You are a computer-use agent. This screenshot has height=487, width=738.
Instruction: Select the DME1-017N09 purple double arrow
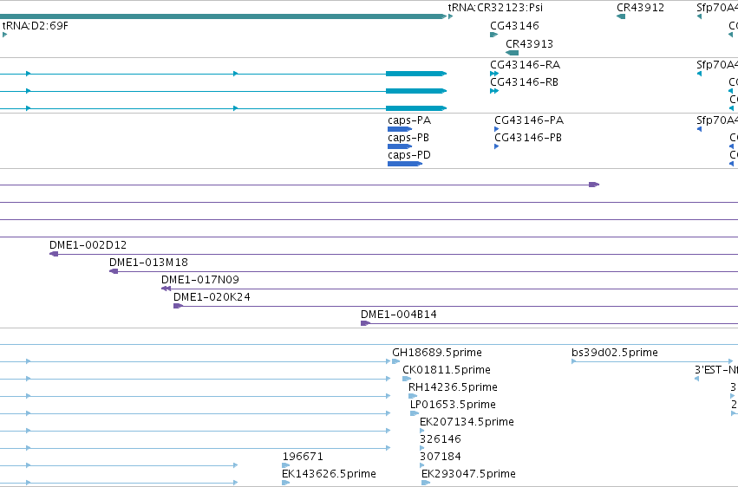point(166,289)
